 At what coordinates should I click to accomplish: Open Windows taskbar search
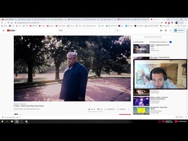(7, 121)
